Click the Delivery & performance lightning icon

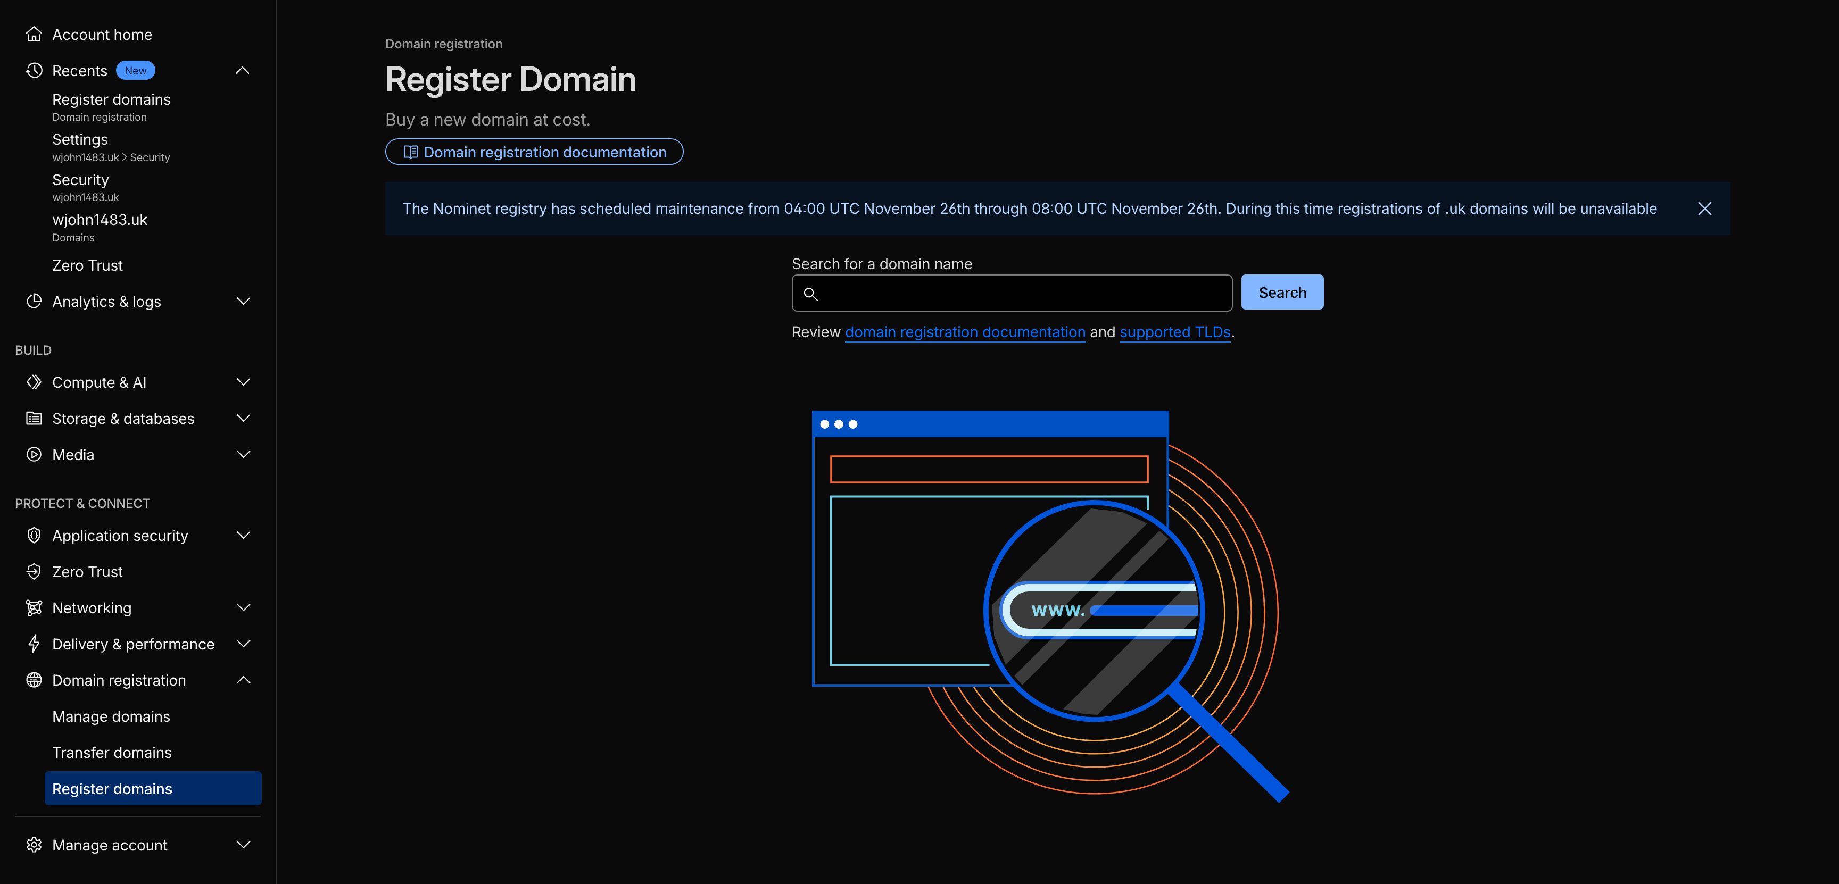tap(34, 643)
